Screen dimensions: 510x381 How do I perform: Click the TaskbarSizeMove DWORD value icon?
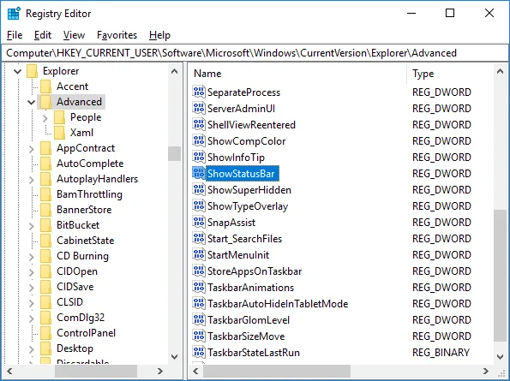[198, 336]
